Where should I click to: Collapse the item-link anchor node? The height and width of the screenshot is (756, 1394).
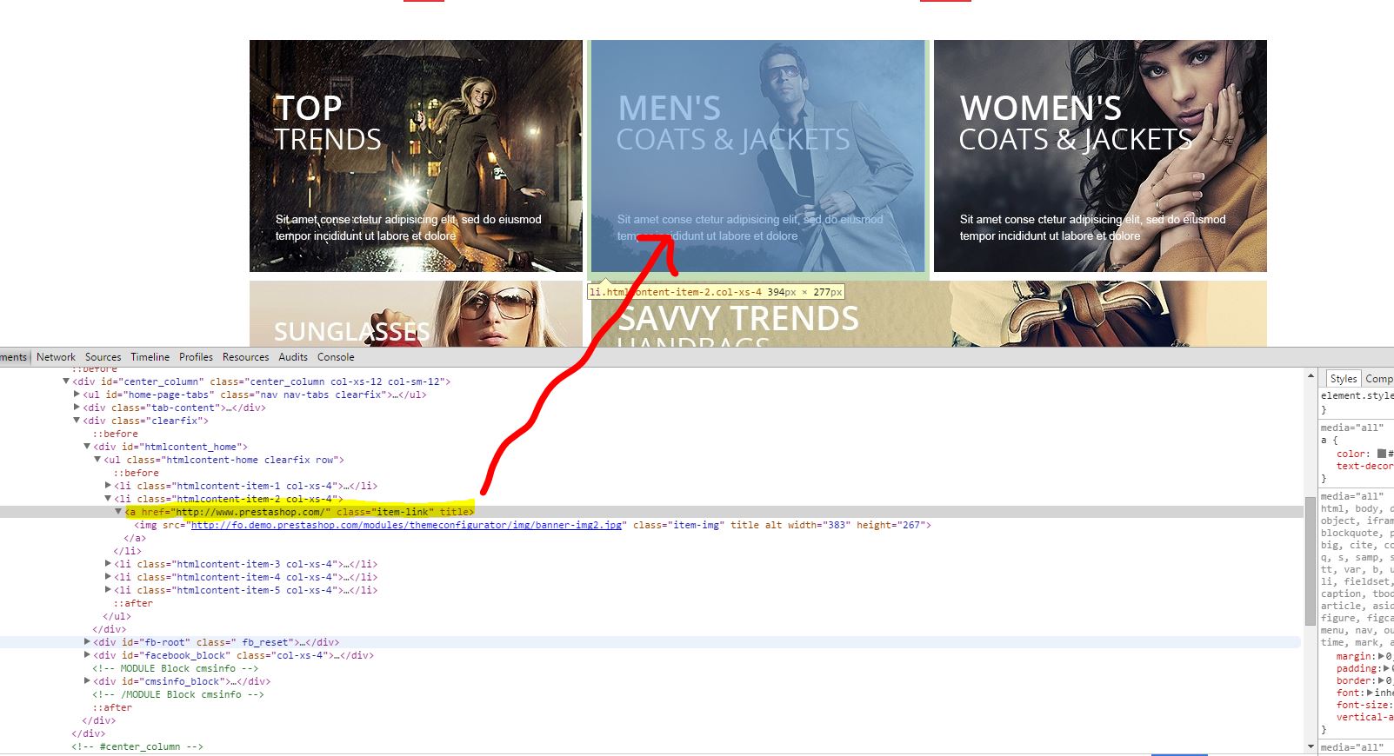pos(119,512)
